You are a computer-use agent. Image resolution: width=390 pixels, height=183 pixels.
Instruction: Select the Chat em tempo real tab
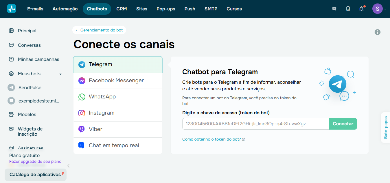pyautogui.click(x=118, y=145)
